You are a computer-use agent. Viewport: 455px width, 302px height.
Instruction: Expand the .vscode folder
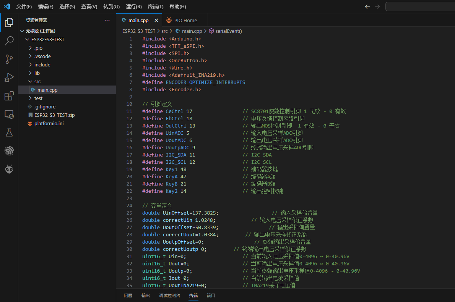(x=30, y=56)
